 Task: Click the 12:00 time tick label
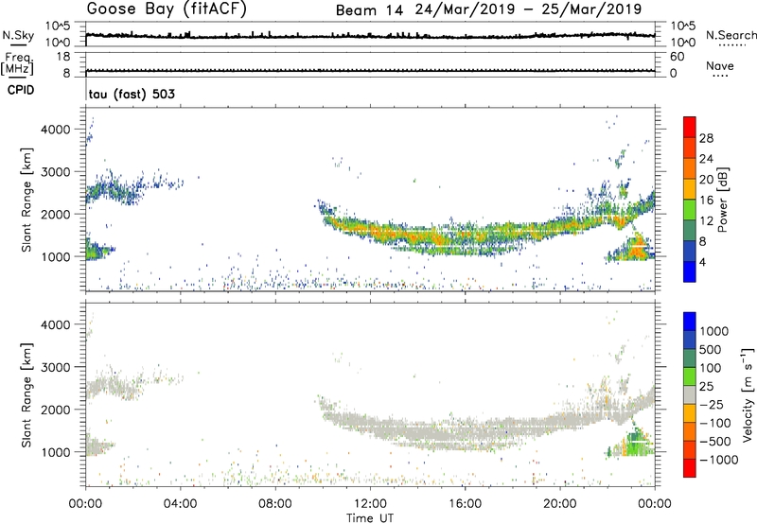click(x=370, y=504)
